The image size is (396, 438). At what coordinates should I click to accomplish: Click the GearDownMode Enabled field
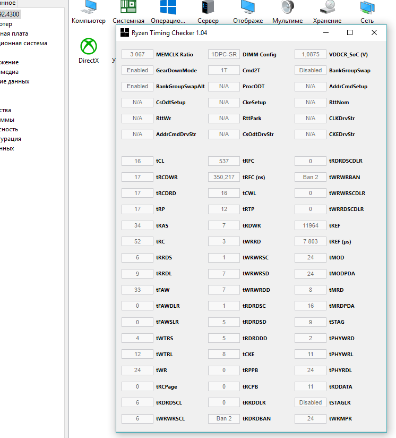tap(137, 70)
